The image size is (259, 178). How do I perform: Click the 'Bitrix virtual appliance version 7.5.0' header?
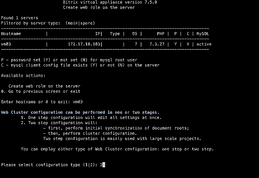coord(110,2)
